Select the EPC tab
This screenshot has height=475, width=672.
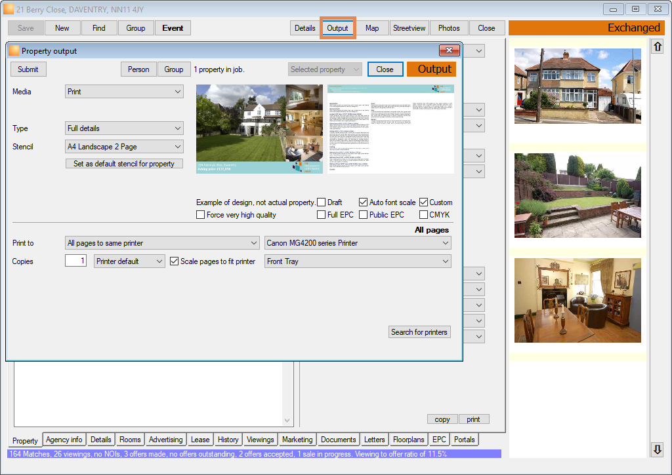point(439,440)
